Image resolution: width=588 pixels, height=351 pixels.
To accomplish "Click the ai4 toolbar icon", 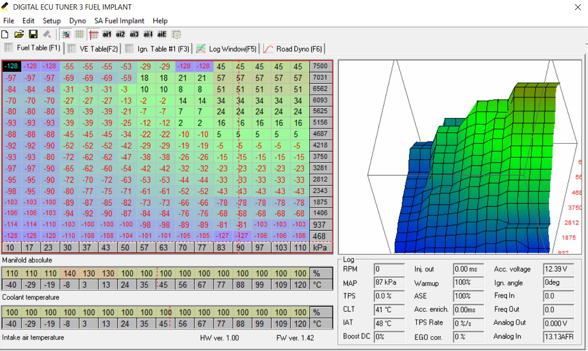I will (x=148, y=35).
